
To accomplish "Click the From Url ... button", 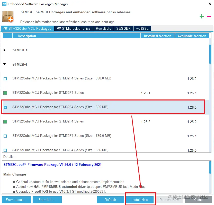I will (47, 200).
